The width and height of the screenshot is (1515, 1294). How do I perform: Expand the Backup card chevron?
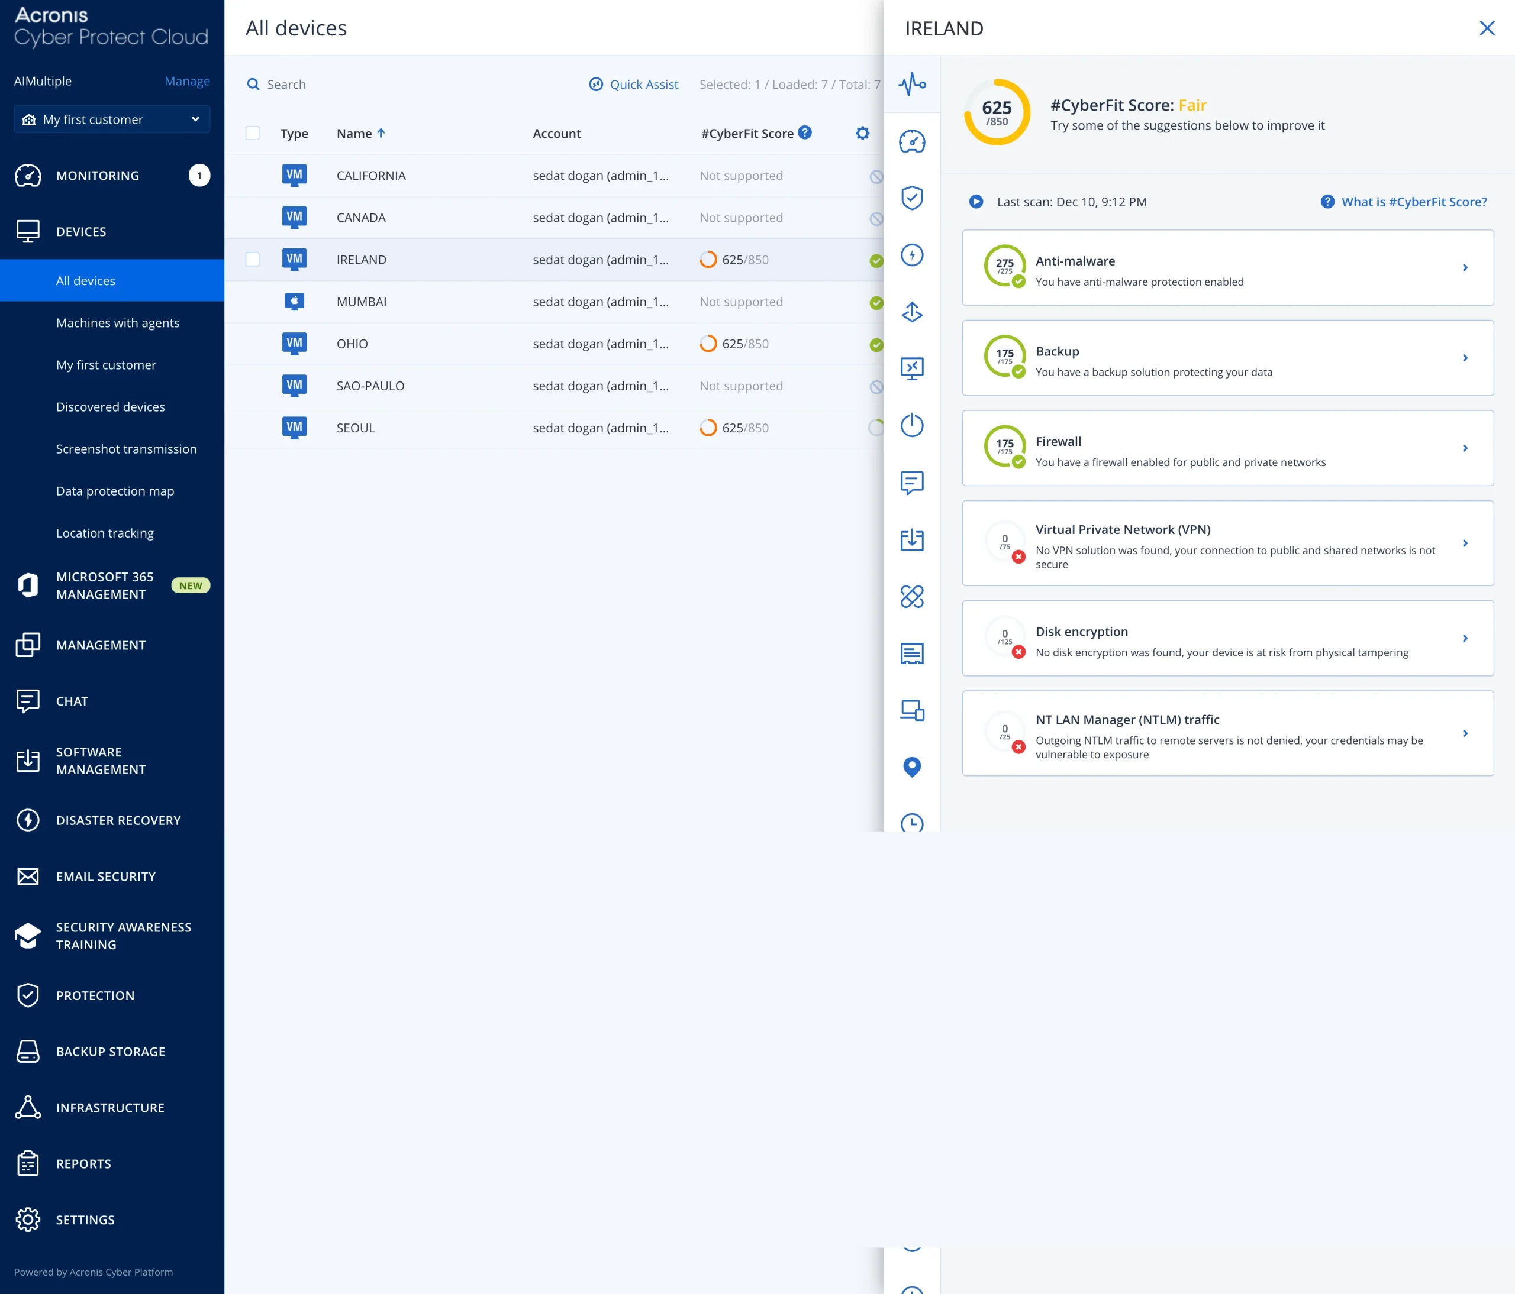pos(1465,358)
